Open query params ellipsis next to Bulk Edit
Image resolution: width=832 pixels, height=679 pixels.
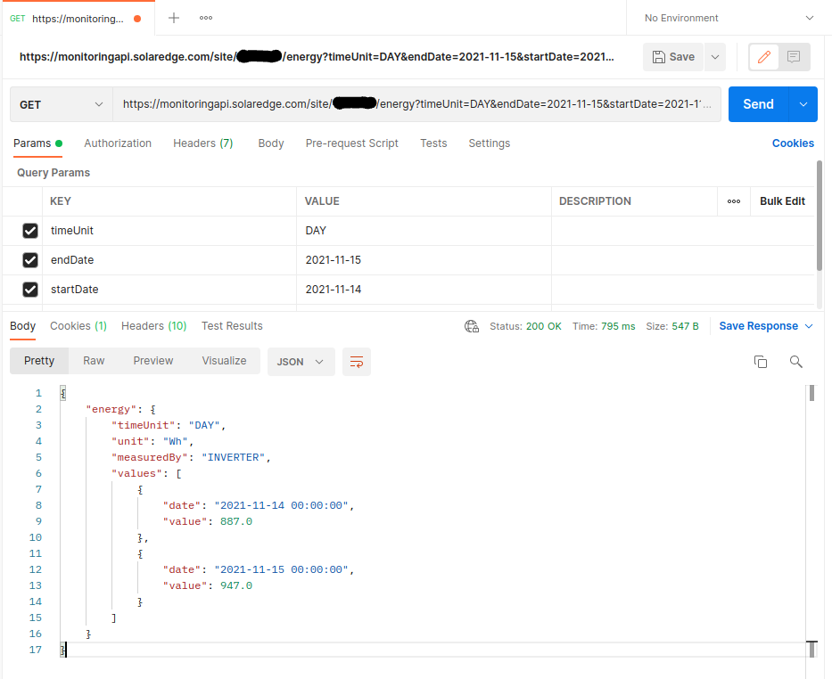tap(734, 201)
